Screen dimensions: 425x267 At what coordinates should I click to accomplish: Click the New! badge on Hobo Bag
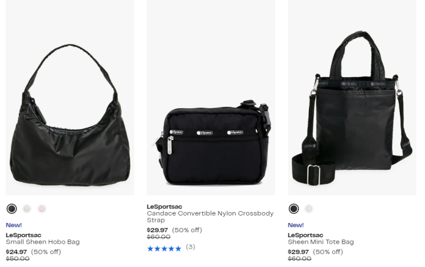coord(14,225)
